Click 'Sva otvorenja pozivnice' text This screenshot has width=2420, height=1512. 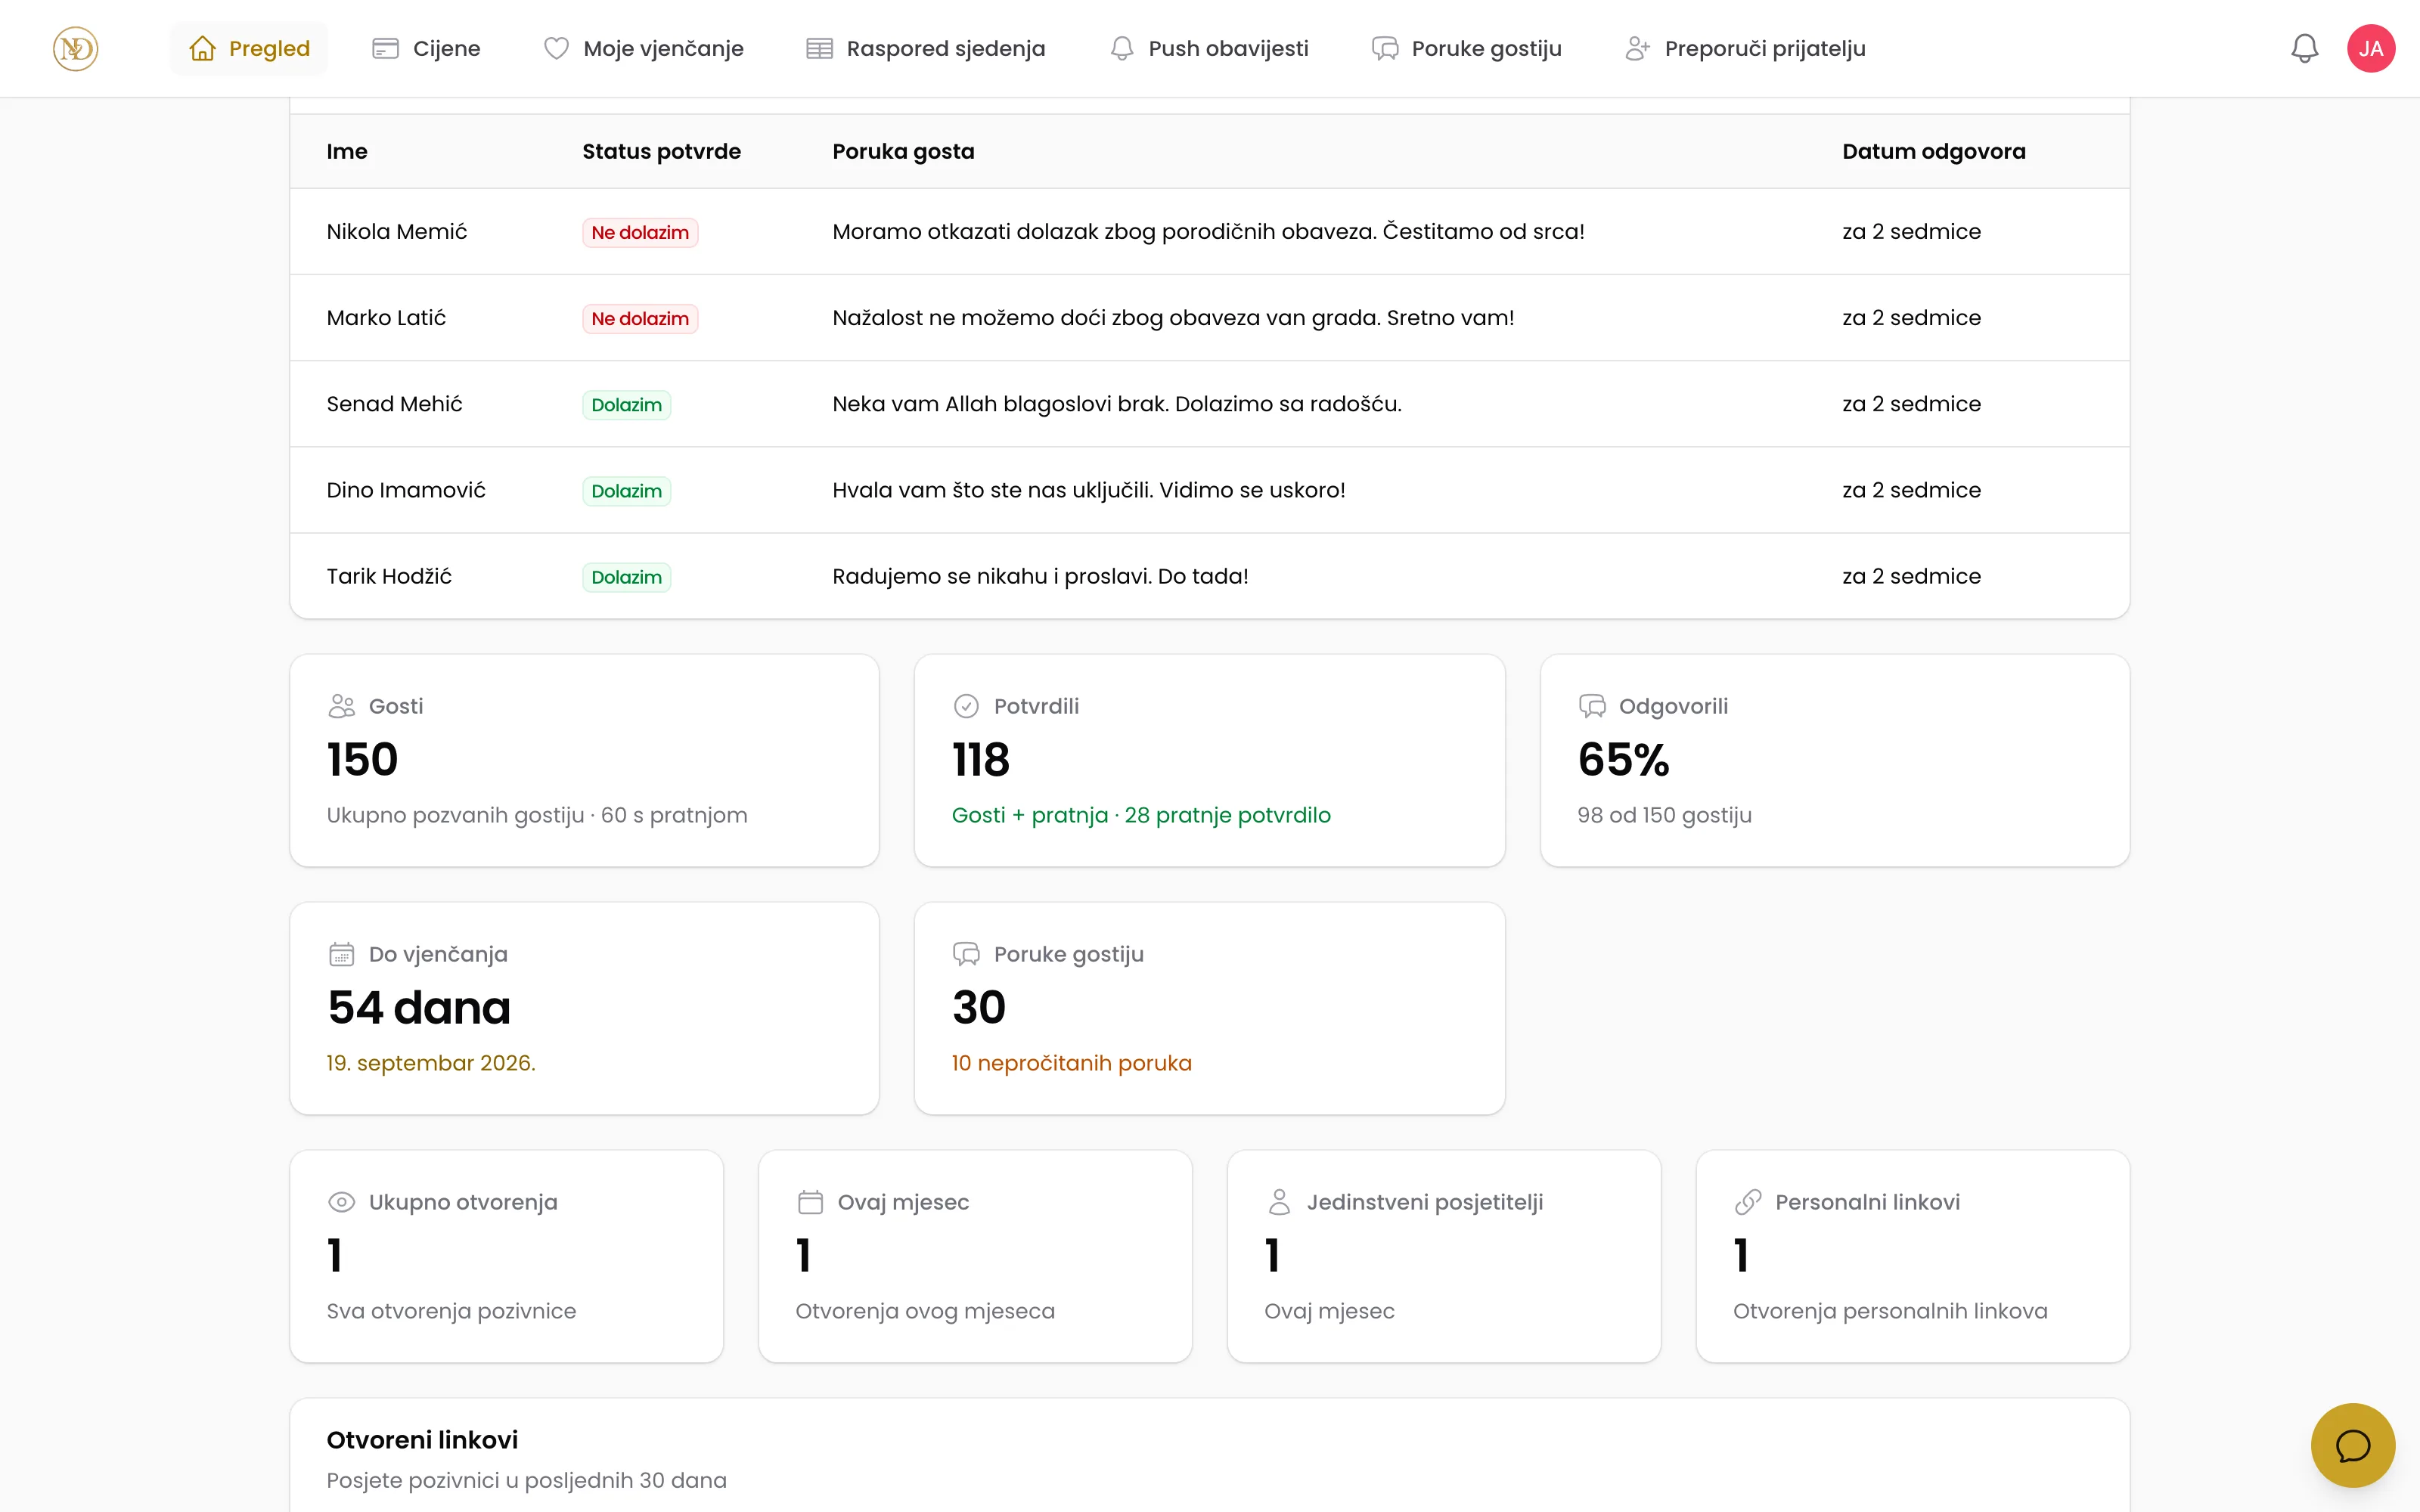tap(451, 1311)
